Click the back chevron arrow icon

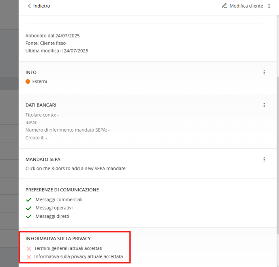[29, 6]
